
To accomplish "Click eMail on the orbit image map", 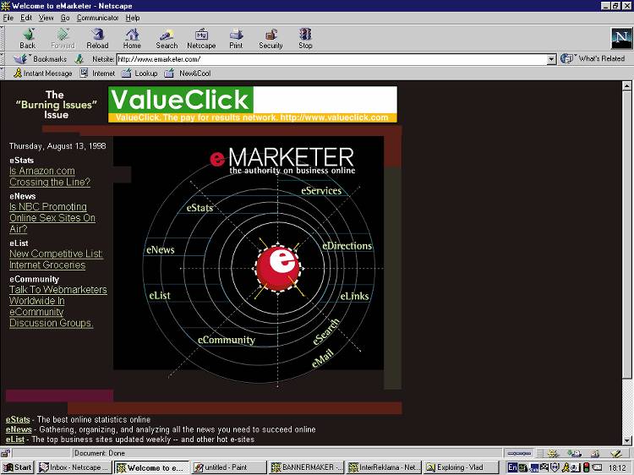I will (x=322, y=358).
